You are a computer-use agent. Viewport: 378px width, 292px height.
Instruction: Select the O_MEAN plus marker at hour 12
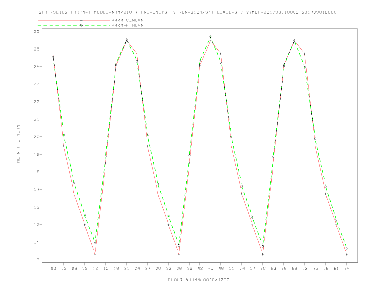pos(95,254)
